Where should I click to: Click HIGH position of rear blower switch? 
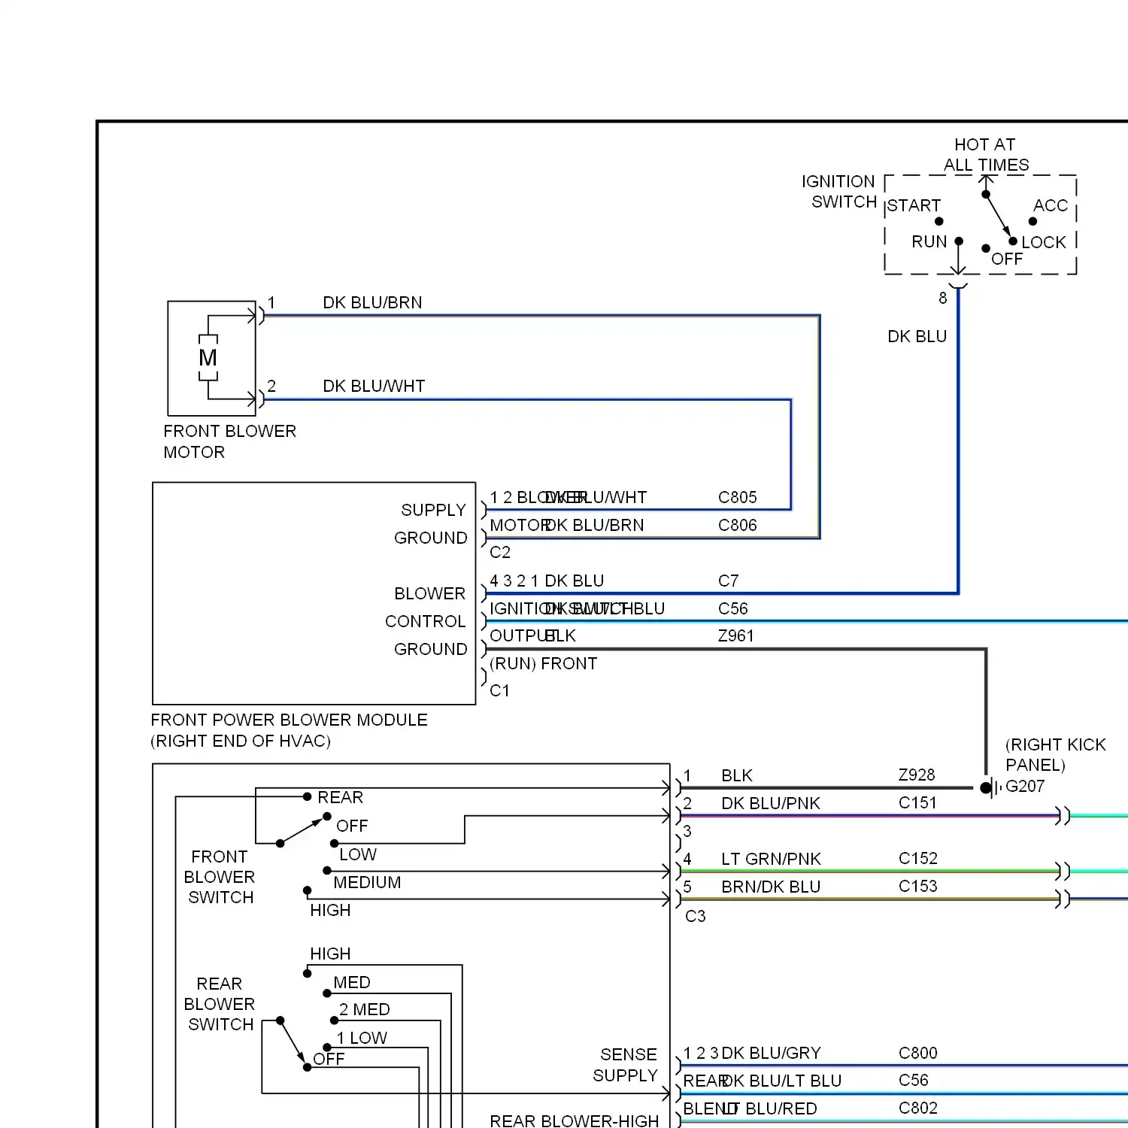coord(330,954)
